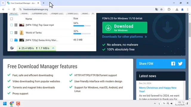The width and height of the screenshot is (191, 107).
Task: Open Chrome three-dot menu
Action: click(188, 9)
